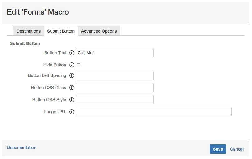Open the Advanced Options tab
The image size is (252, 159).
pos(99,31)
